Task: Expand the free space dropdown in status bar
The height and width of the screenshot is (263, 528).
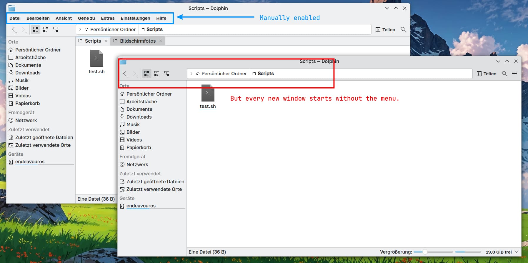Action: pyautogui.click(x=517, y=252)
